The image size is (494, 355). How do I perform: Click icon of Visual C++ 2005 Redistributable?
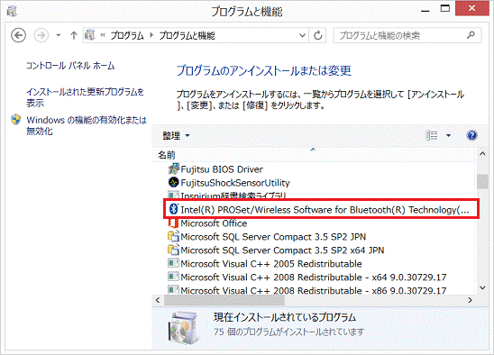click(173, 263)
